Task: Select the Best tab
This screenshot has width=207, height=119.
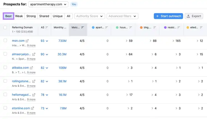Action: point(9,16)
